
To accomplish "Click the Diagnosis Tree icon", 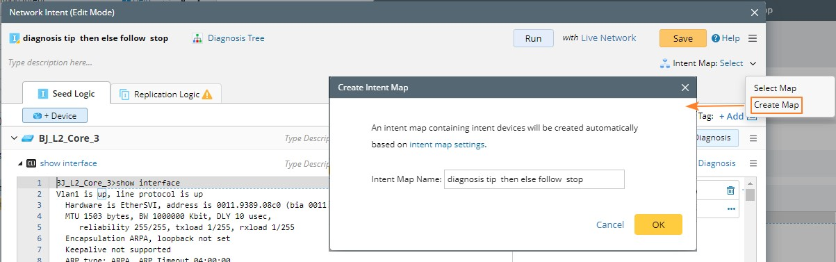I will (x=197, y=38).
